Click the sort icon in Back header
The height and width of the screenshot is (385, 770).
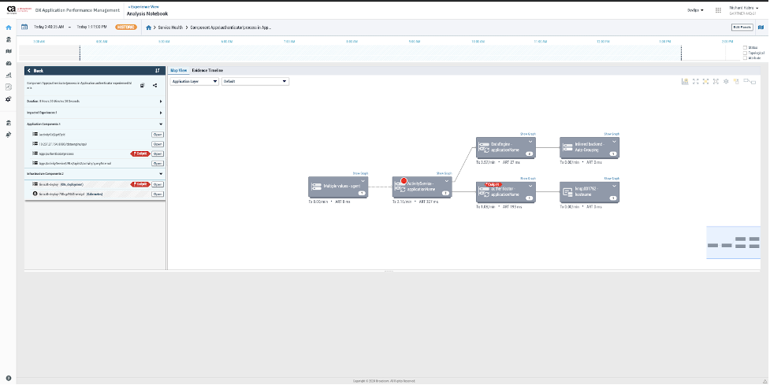click(x=158, y=70)
